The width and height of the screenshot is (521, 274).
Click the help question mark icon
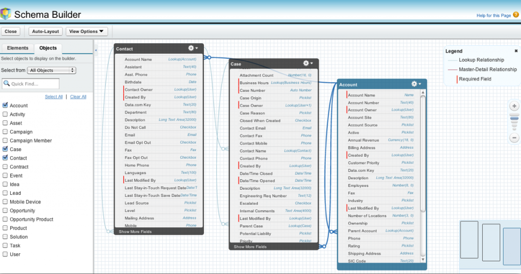pos(516,16)
